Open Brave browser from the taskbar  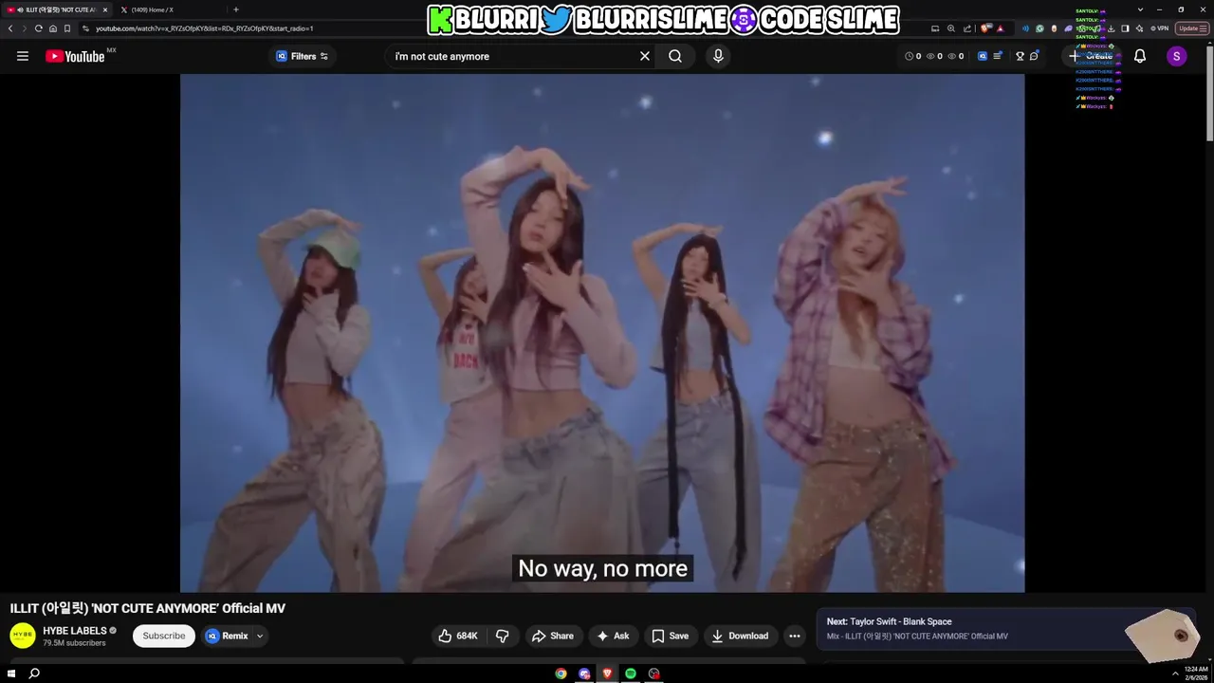[x=607, y=674]
